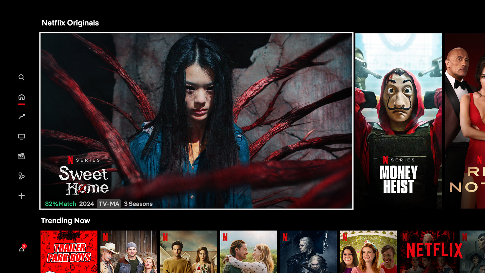Screen dimensions: 485x273
Task: Open Trailer Park Boys thumbnail
Action: click(x=69, y=252)
